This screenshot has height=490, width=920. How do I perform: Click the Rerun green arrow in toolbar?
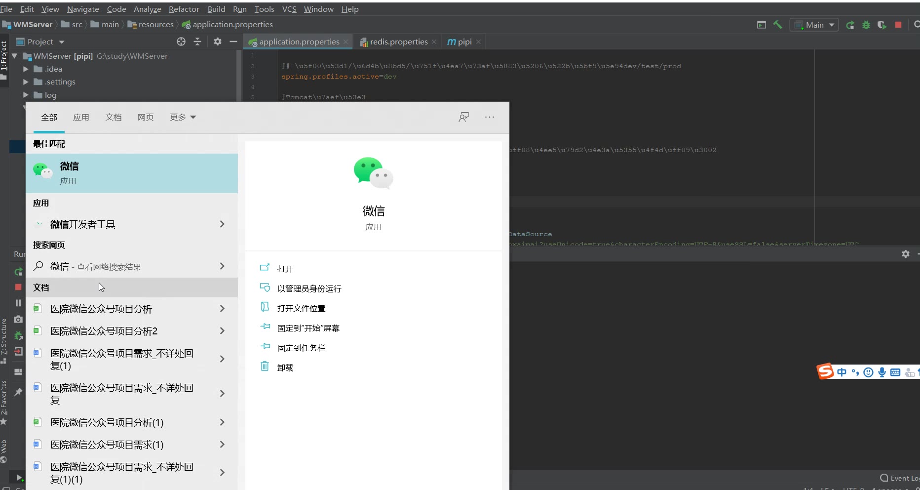point(850,25)
